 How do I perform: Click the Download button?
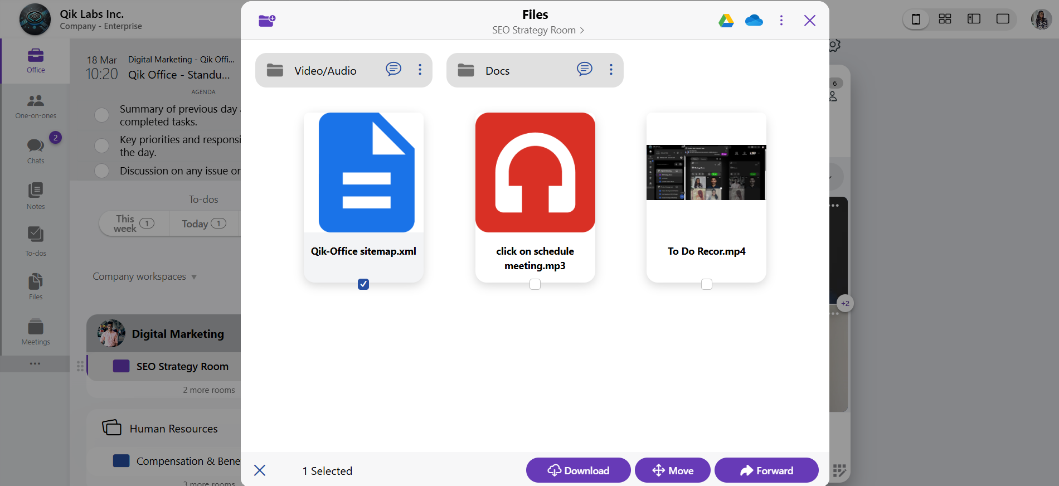[x=578, y=470]
